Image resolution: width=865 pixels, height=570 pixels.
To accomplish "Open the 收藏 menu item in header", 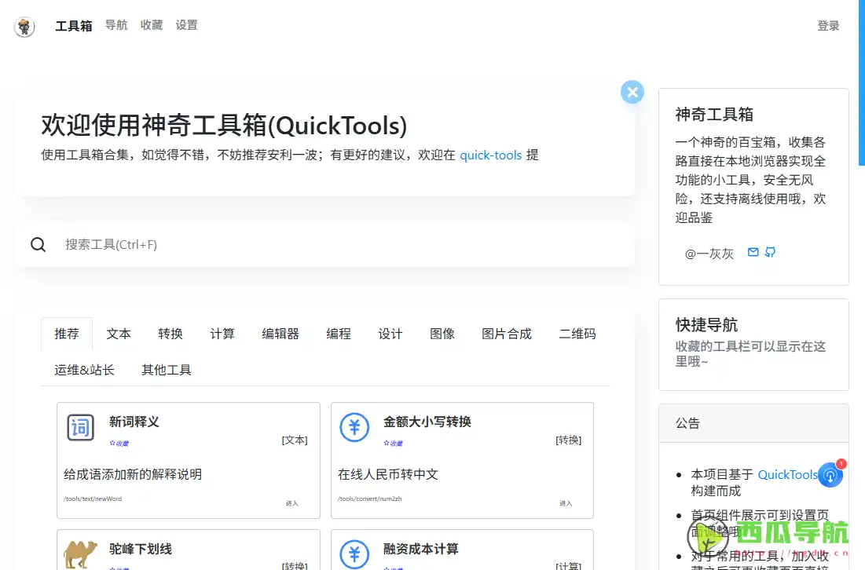I will point(151,25).
